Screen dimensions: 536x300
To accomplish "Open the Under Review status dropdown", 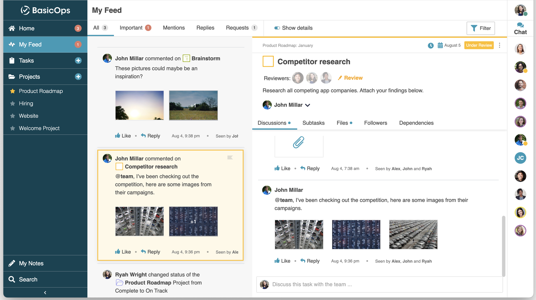I will (479, 45).
